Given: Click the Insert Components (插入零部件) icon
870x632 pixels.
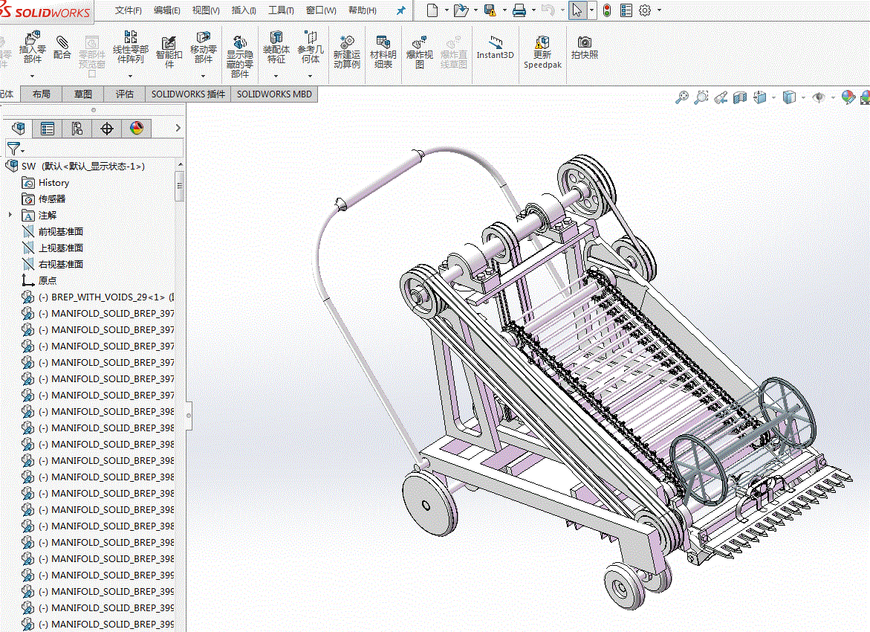Looking at the screenshot, I should 32,39.
